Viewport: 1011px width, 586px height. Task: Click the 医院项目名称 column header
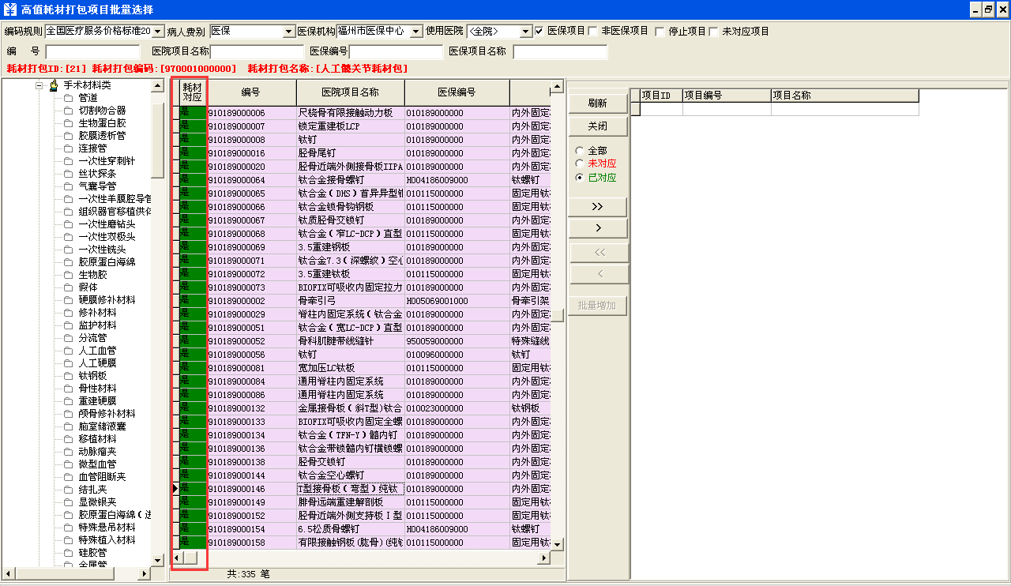tap(351, 92)
